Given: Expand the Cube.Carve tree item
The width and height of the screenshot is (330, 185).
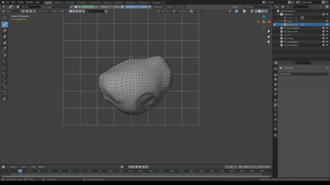Looking at the screenshot, I should (x=282, y=25).
